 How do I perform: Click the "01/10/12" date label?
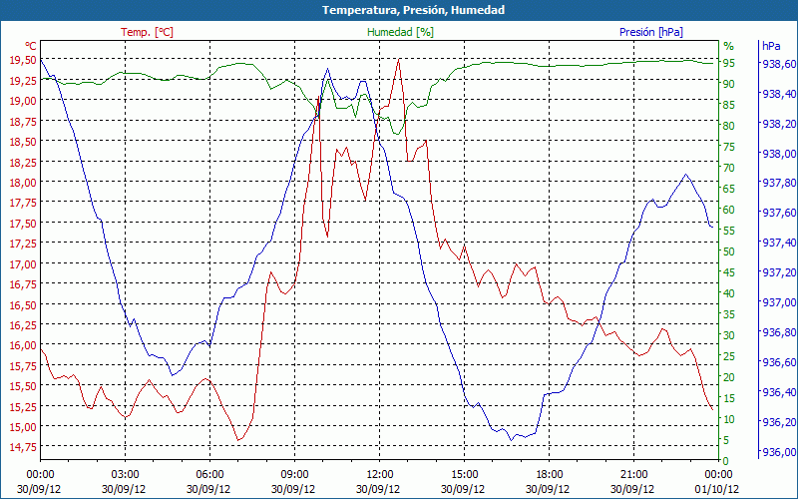pos(717,489)
